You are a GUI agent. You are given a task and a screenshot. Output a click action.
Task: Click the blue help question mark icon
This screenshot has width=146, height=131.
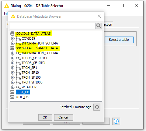click(116, 121)
